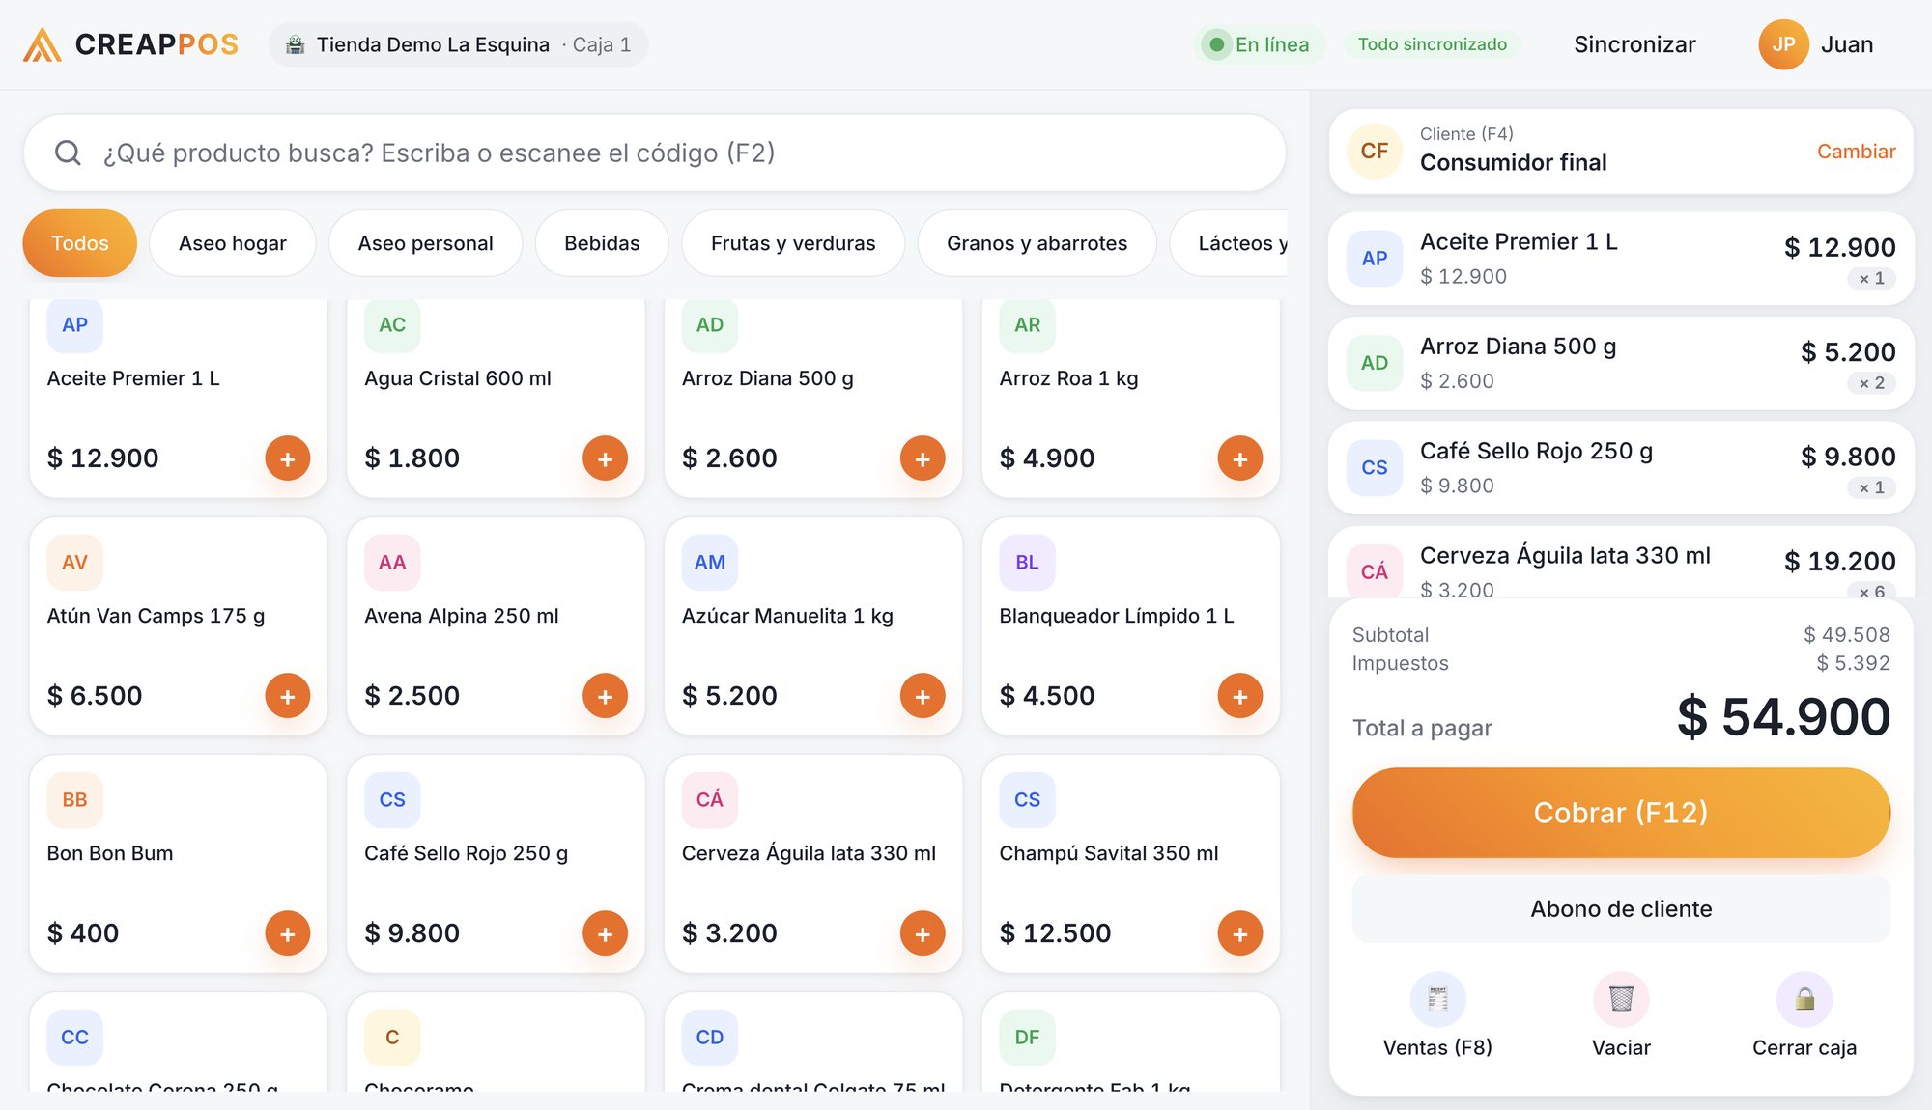Add Atún Van Camps 175 g to cart

click(288, 696)
